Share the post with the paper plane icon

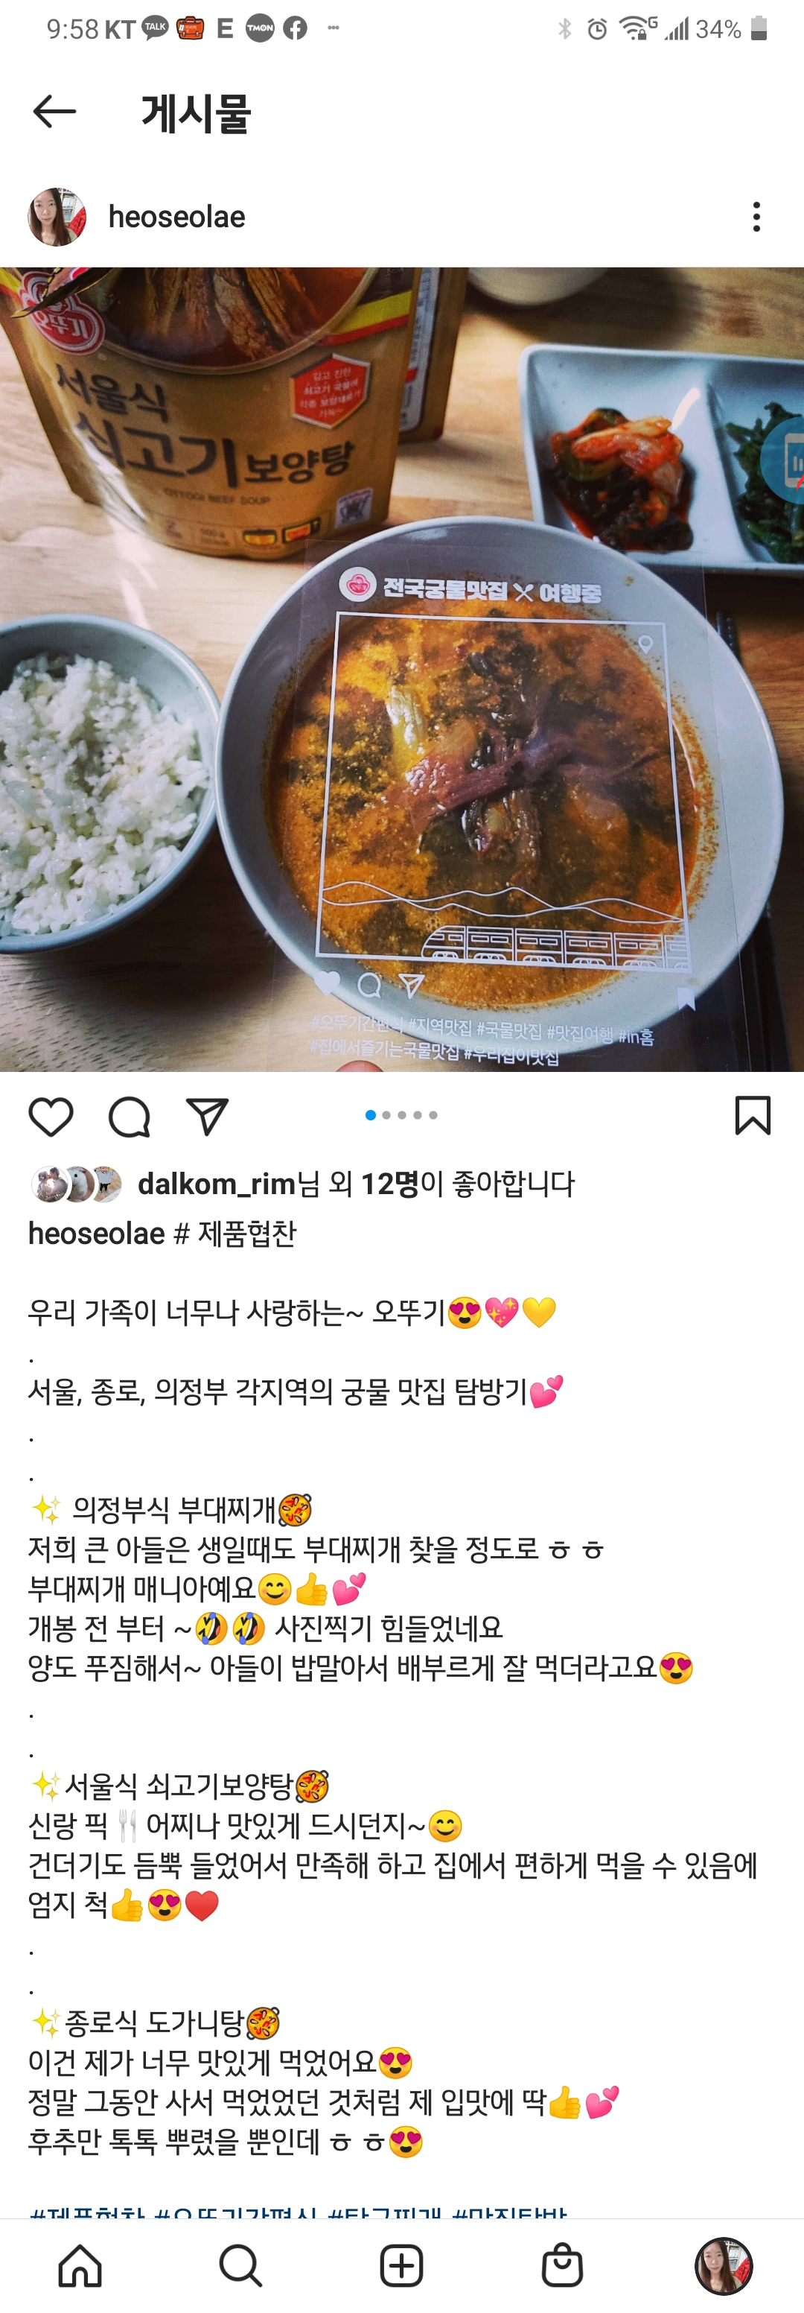207,1116
